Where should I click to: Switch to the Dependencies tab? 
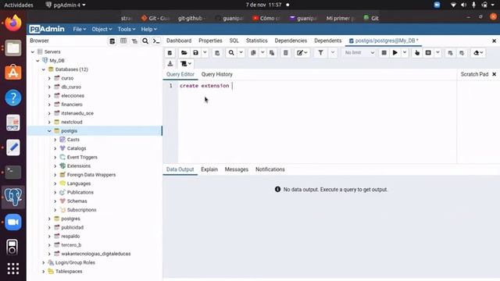click(291, 41)
